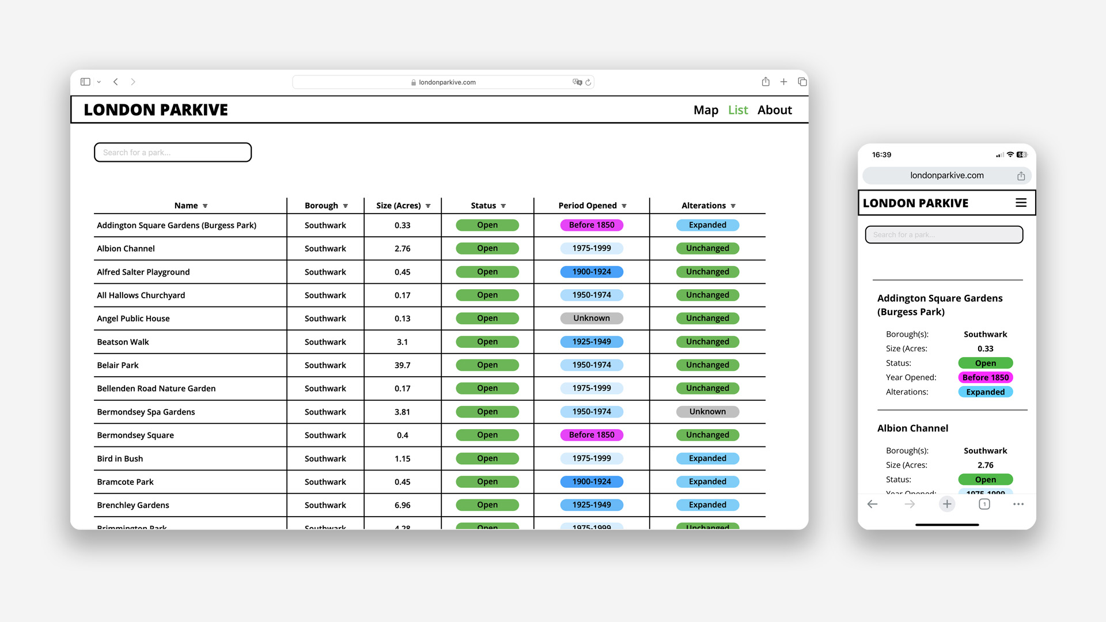Go back using browser back arrow
1106x622 pixels.
click(116, 82)
